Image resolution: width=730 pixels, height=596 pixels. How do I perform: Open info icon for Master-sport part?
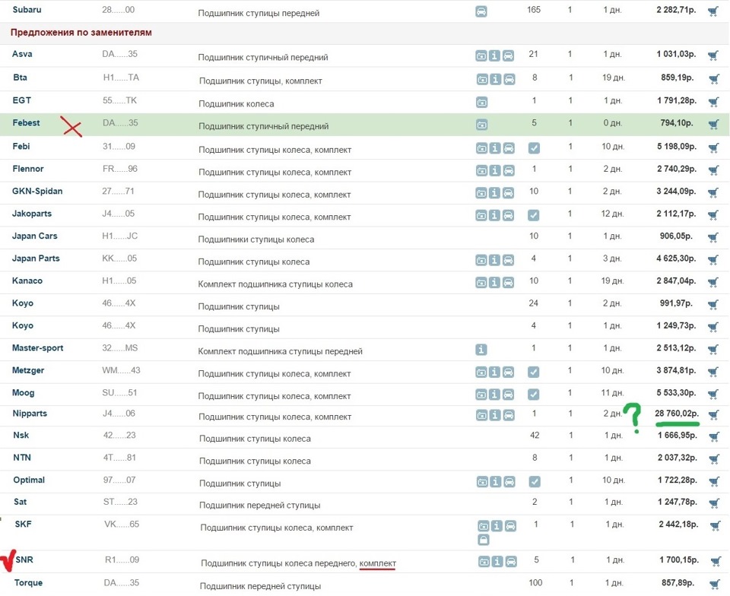(481, 350)
